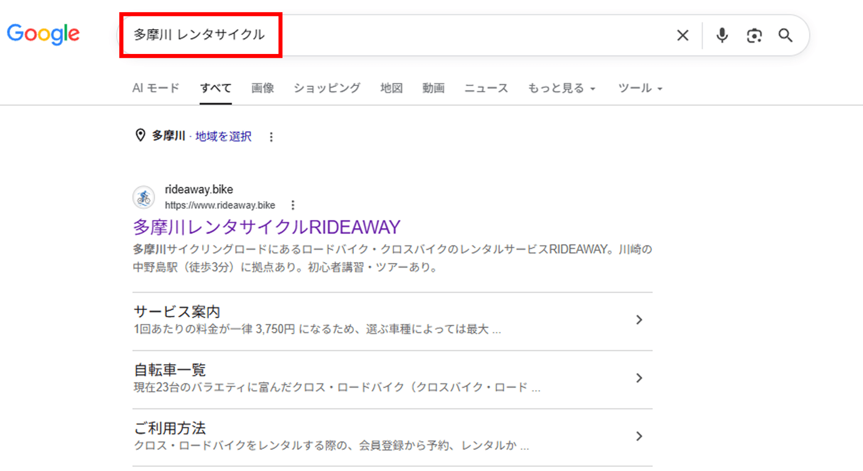863x471 pixels.
Task: Switch to the ニュース tab
Action: point(486,88)
